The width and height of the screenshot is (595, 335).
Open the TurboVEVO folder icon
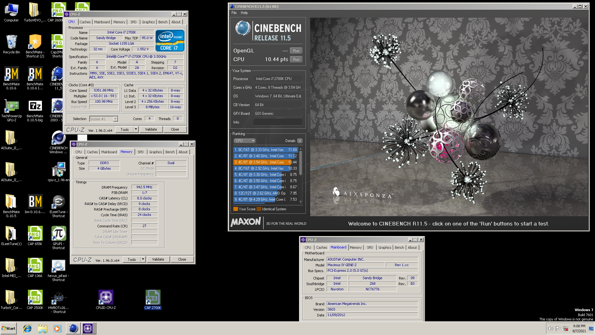point(35,12)
